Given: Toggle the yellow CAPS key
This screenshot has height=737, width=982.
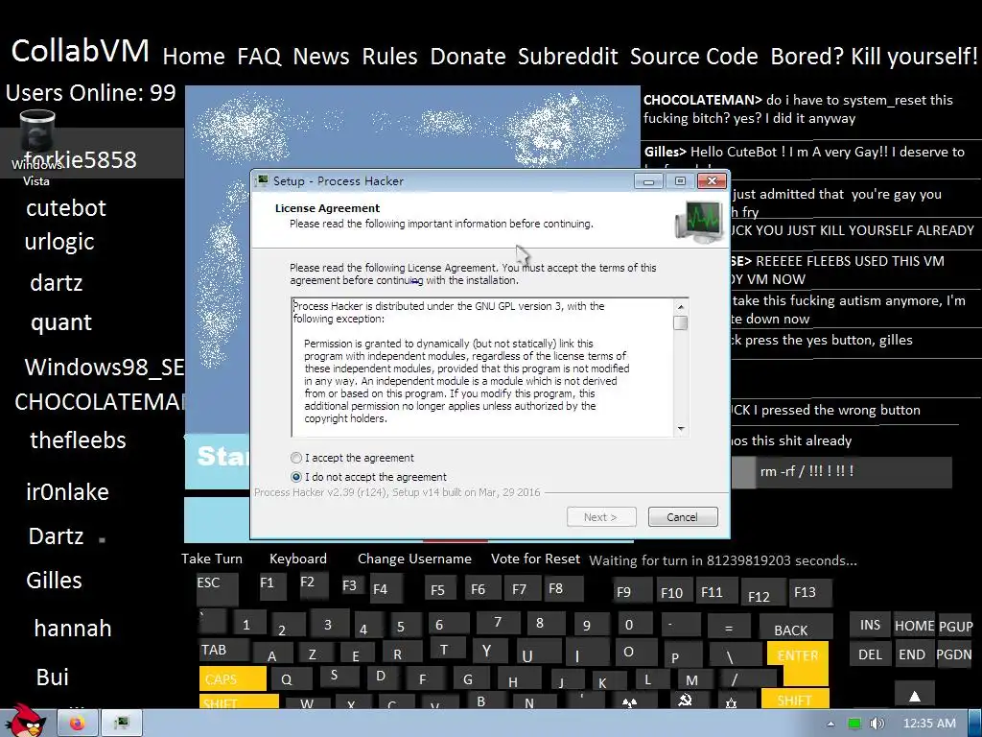Looking at the screenshot, I should coord(232,678).
